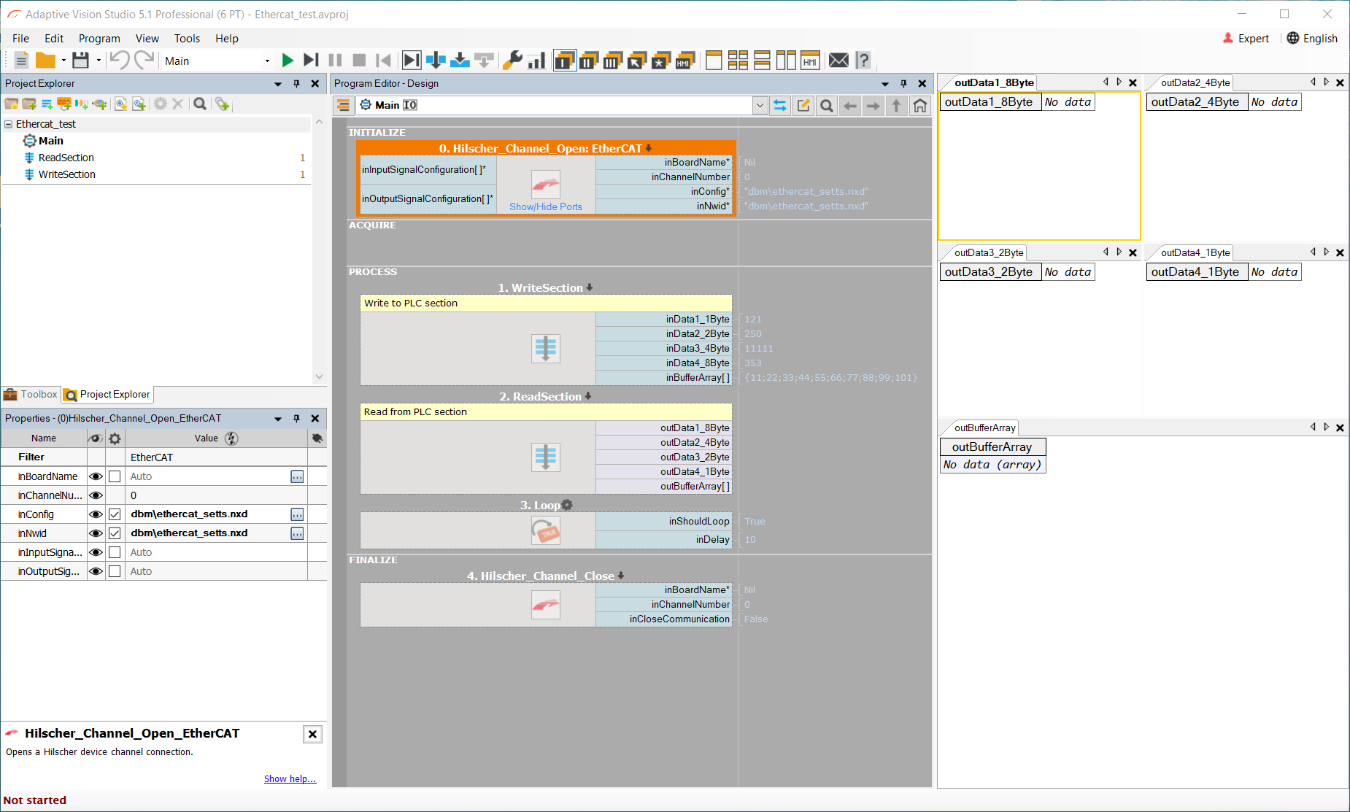Toggle visibility eye for inNwid
The width and height of the screenshot is (1350, 812).
(x=96, y=533)
